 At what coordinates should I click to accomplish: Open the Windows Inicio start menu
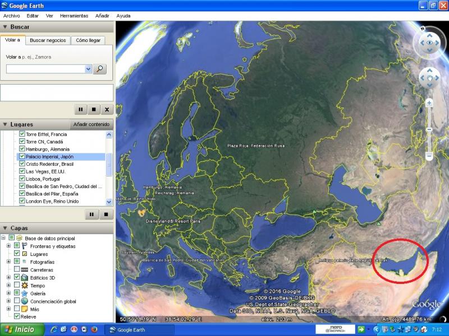pos(22,329)
